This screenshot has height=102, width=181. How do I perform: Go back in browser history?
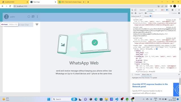pyautogui.click(x=3, y=6)
